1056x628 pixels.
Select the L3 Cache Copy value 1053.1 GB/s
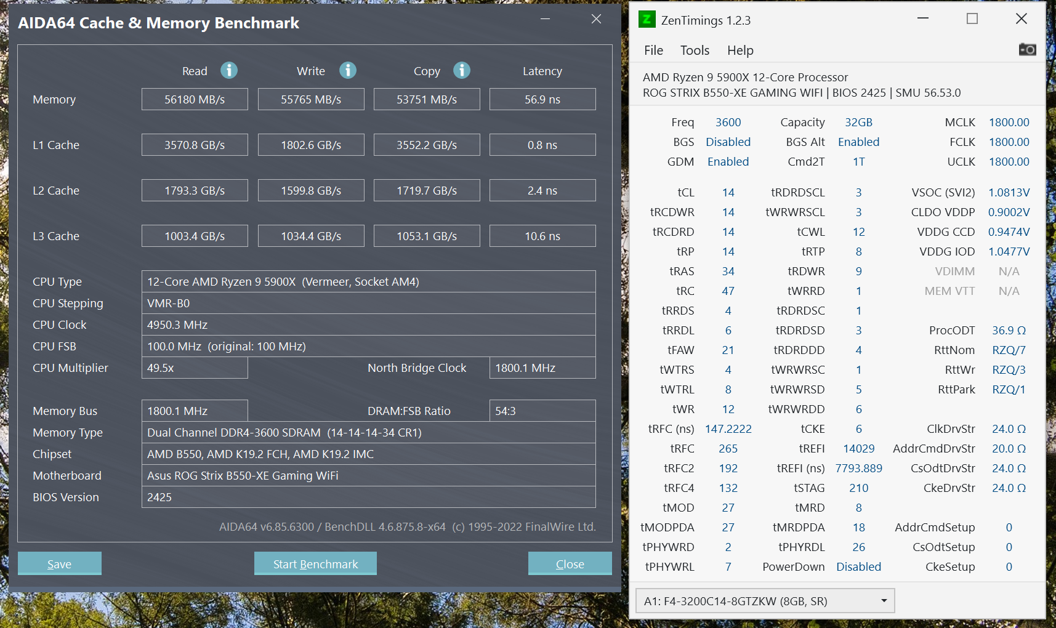pyautogui.click(x=427, y=236)
